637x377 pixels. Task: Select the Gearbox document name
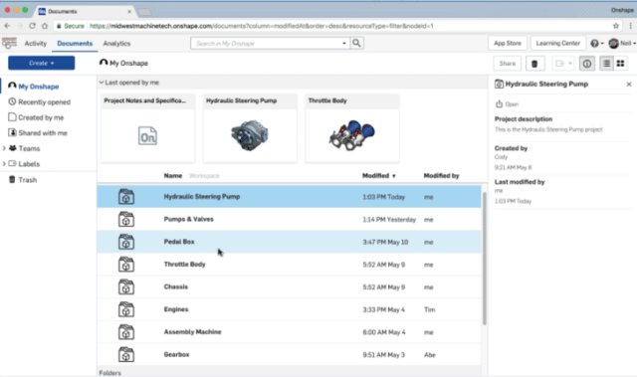[177, 355]
